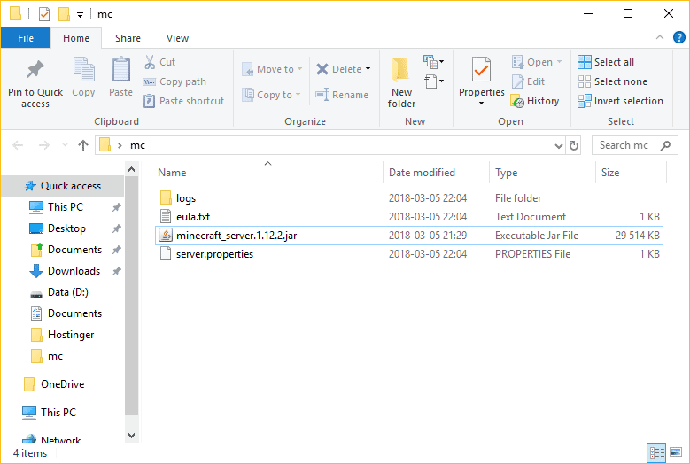
Task: Click the Copy icon in Clipboard group
Action: (83, 69)
